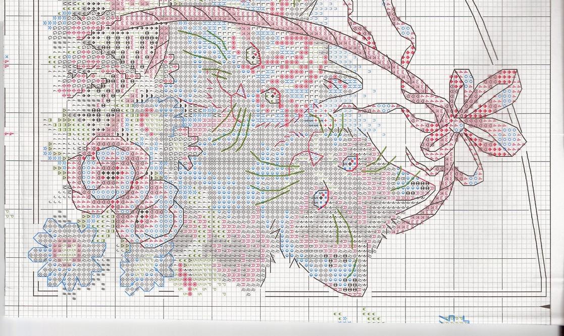Click the dark center of the large pink rose
Viewport: 564px width, 336px height.
coord(109,174)
